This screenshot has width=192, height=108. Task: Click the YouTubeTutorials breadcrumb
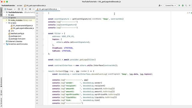tap(8, 5)
